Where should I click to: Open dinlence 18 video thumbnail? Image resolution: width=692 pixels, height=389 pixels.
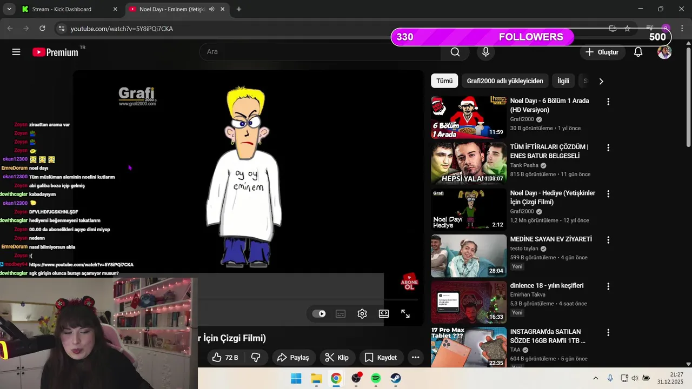click(469, 302)
